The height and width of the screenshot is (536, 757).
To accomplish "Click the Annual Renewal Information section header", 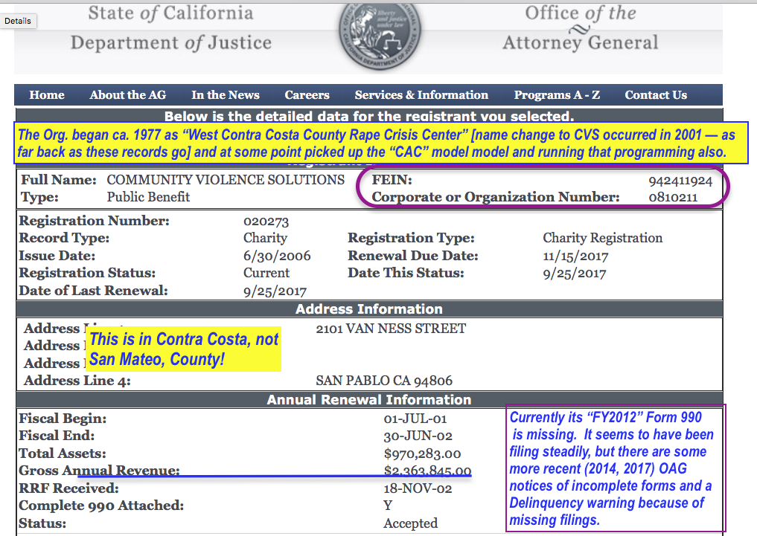I will [x=368, y=400].
